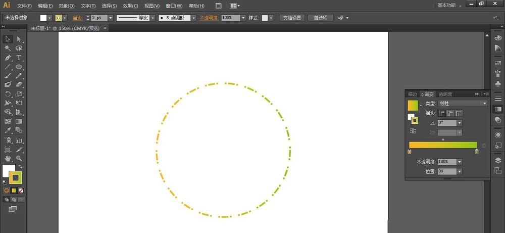The image size is (505, 233).
Task: Open the gradient 类型 (type) dropdown
Action: coord(463,104)
